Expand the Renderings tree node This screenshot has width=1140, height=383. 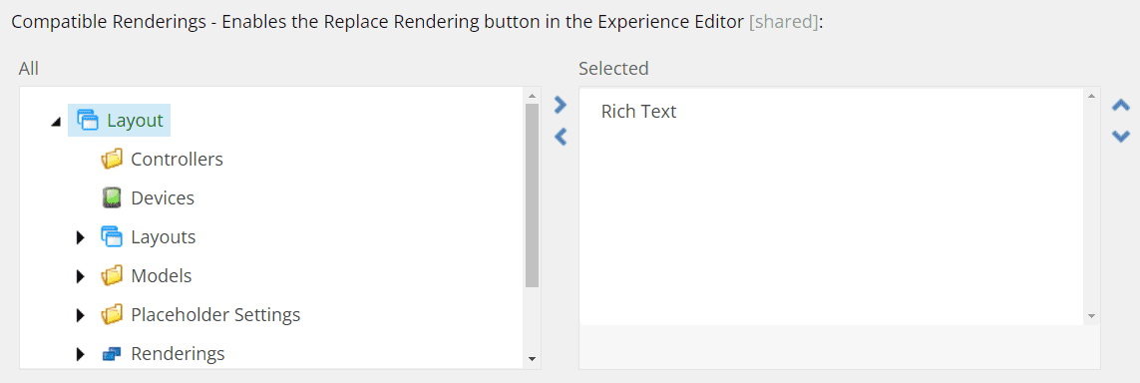[81, 355]
